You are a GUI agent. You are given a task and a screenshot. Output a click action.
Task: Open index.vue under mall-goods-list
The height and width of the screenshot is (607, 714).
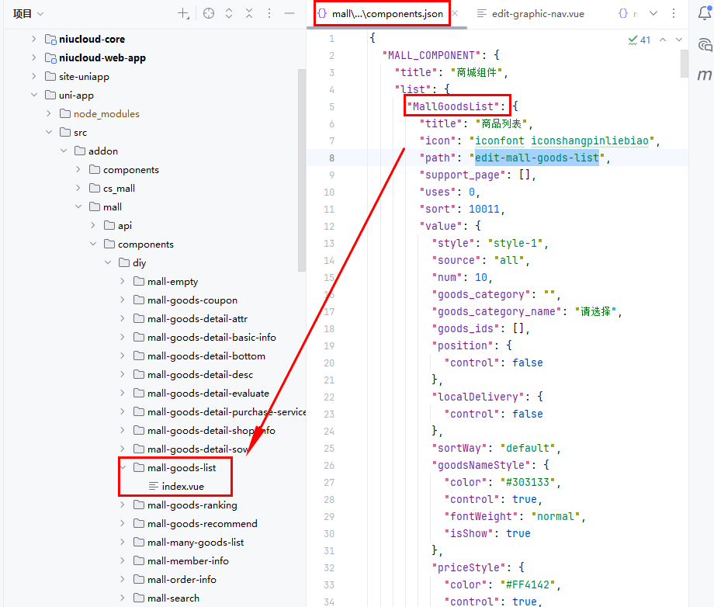point(182,487)
